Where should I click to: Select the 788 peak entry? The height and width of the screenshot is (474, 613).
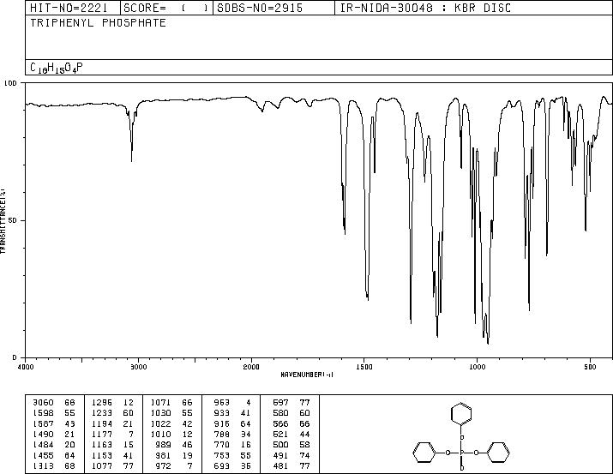pos(232,434)
